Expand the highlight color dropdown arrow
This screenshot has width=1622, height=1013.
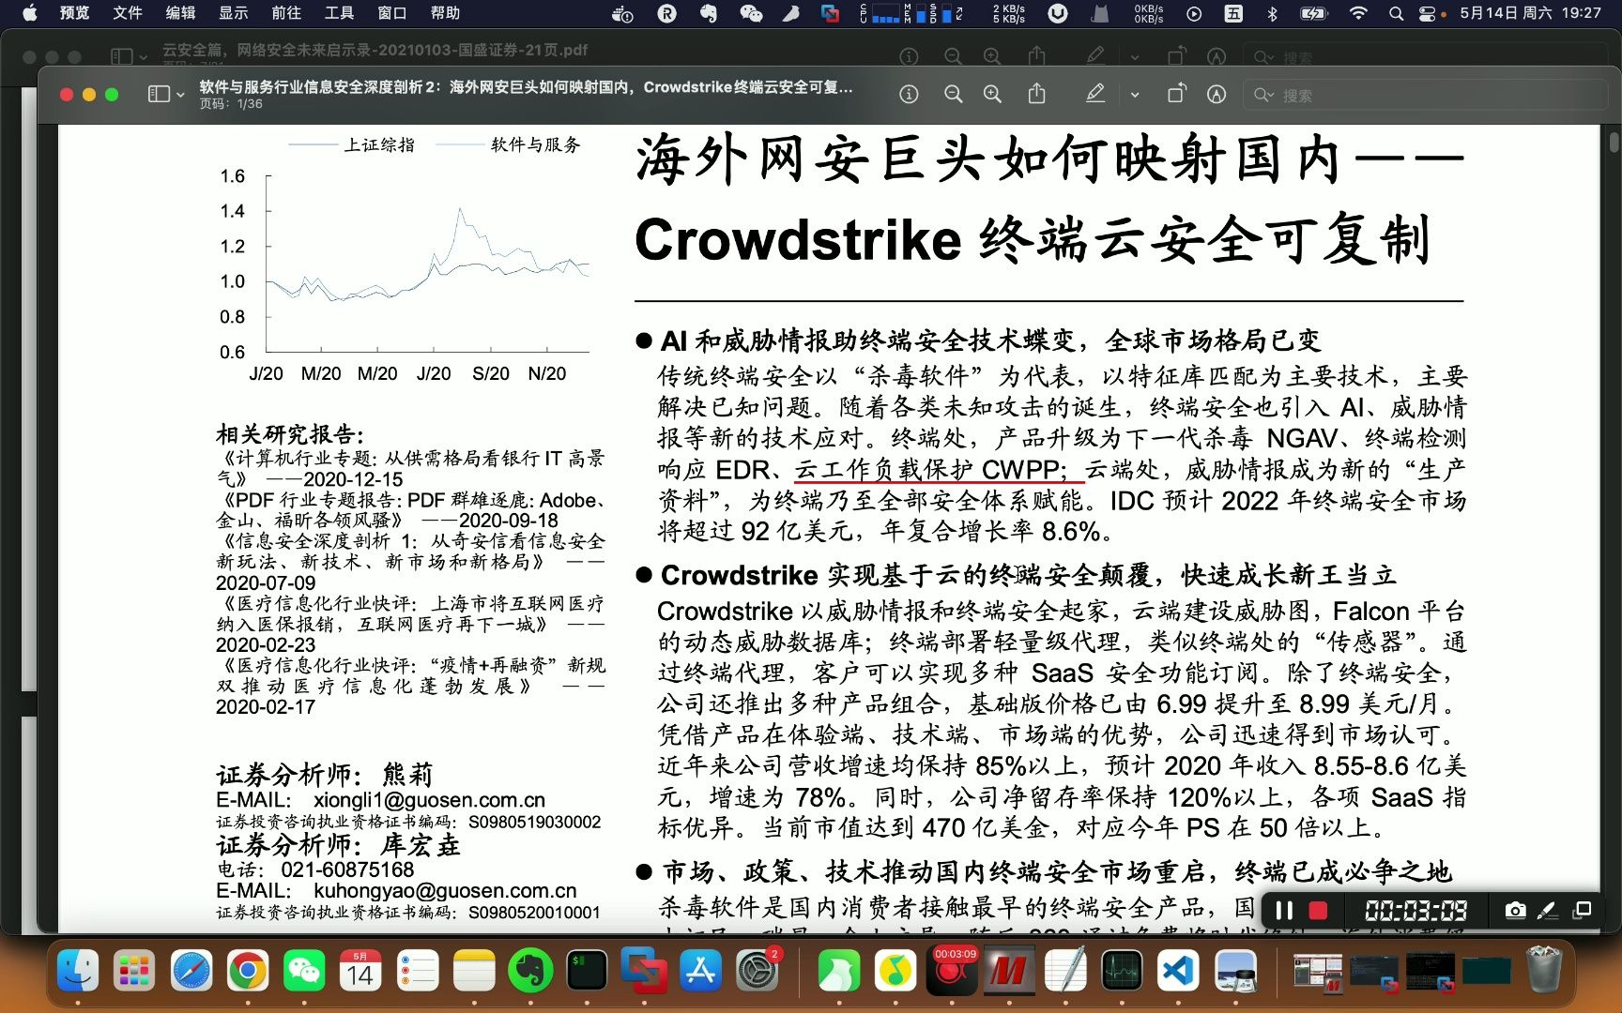click(1134, 95)
